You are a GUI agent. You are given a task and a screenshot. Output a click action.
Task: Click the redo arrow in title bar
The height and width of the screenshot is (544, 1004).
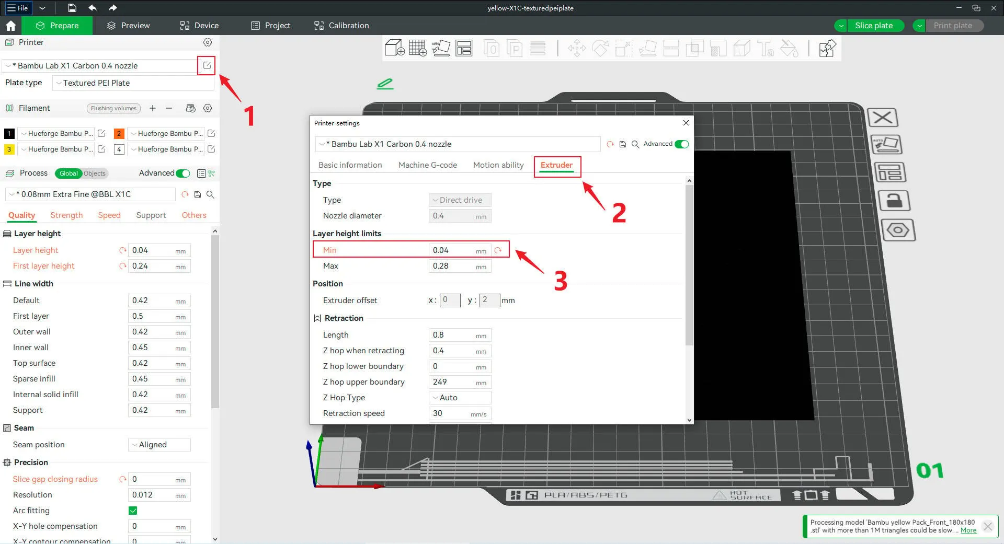click(x=113, y=8)
